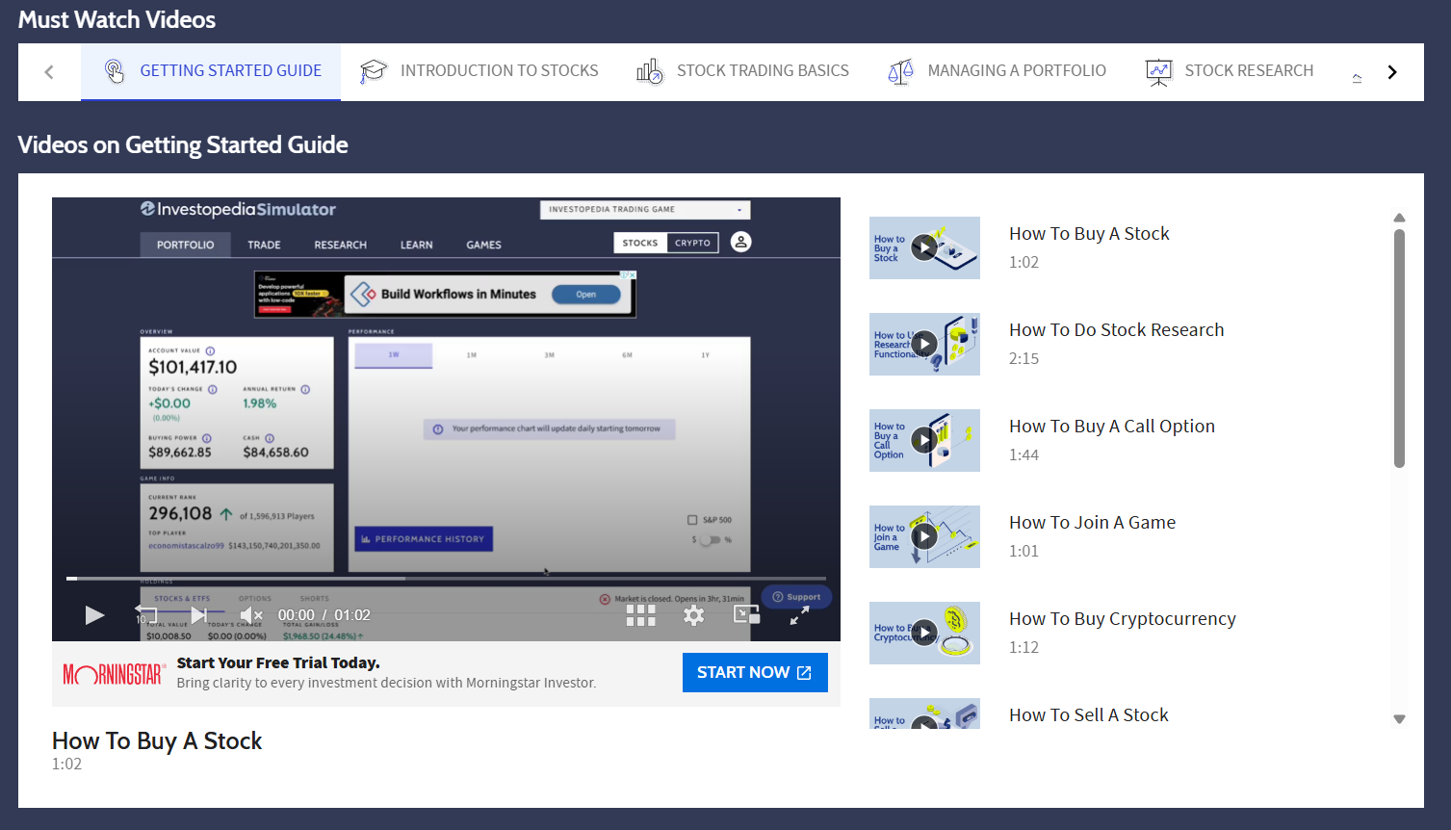Switch to Introduction to Stocks tab
Image resolution: width=1451 pixels, height=830 pixels.
[x=479, y=71]
